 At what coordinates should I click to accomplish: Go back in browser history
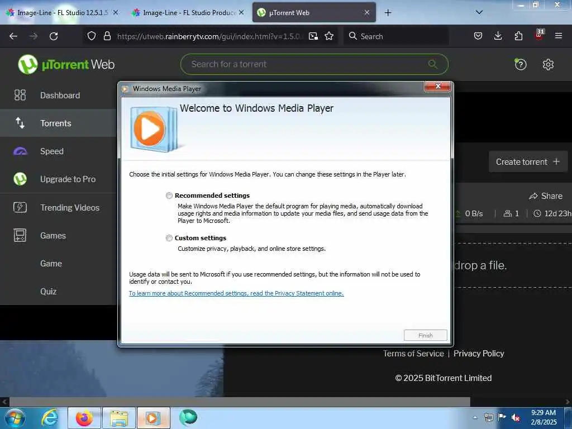click(x=13, y=36)
